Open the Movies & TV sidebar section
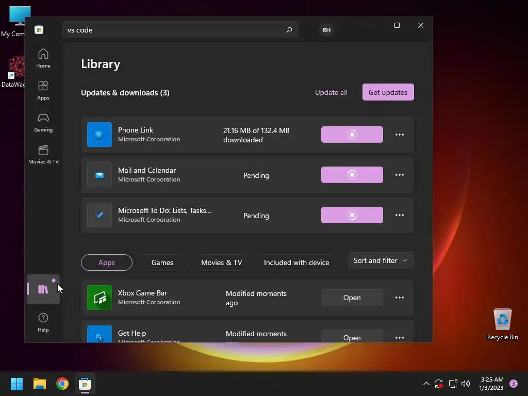The image size is (528, 396). pyautogui.click(x=43, y=154)
